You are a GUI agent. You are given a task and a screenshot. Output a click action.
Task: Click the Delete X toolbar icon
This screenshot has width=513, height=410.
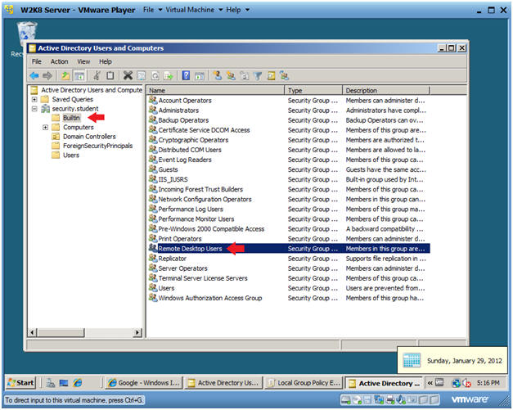click(x=128, y=76)
